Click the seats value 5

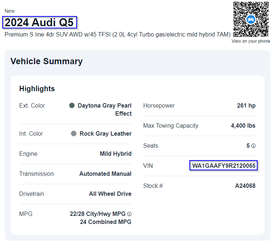[x=248, y=146]
